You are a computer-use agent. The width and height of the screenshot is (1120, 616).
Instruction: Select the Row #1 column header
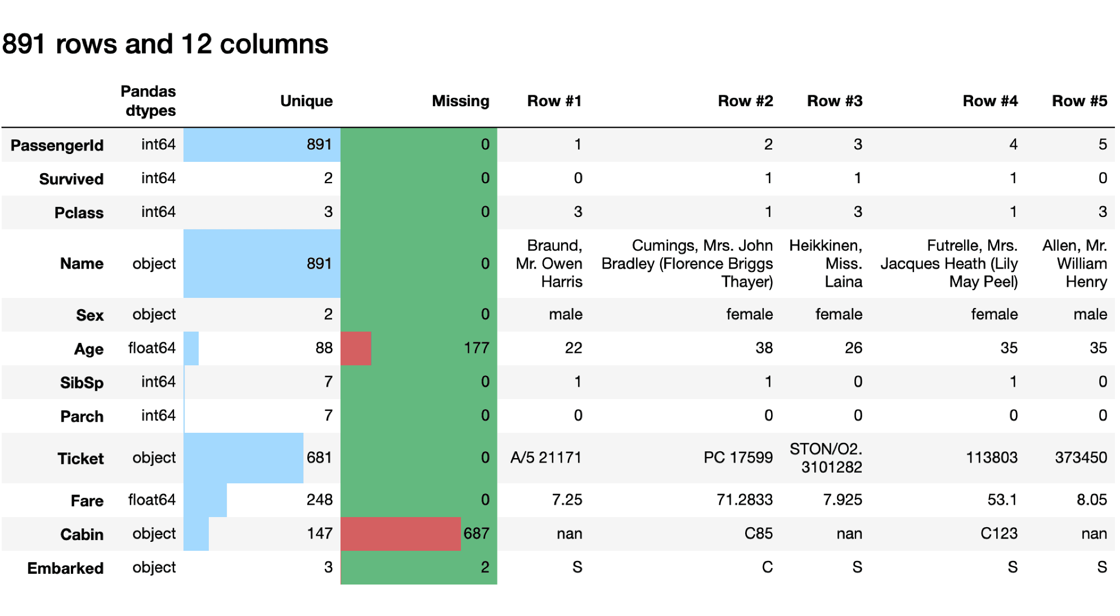[554, 101]
